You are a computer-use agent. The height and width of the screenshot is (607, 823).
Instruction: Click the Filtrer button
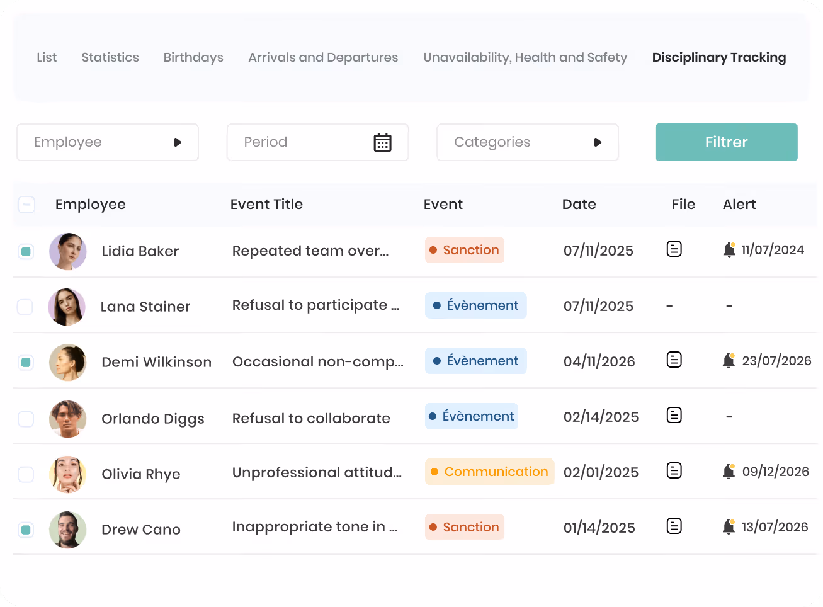[x=726, y=142]
